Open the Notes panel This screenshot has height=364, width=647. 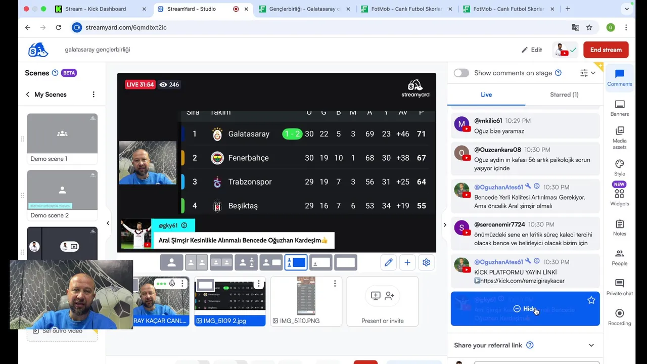coord(619,227)
